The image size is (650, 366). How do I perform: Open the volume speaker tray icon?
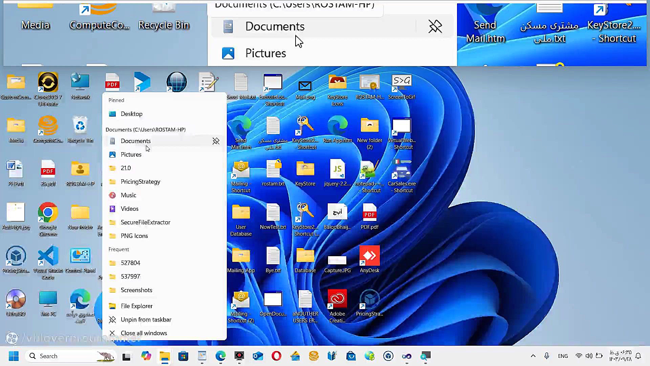pos(589,356)
